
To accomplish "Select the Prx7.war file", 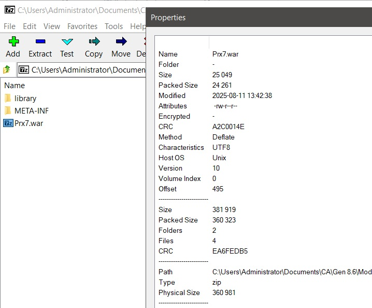I will (x=28, y=123).
